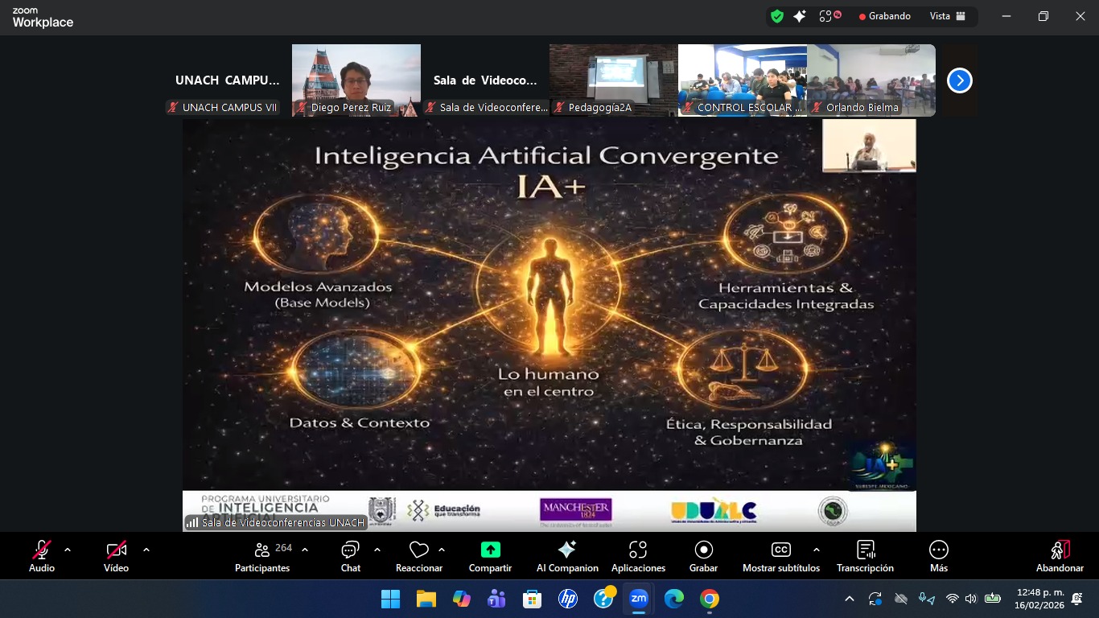Expand the video options arrow

coord(146,550)
